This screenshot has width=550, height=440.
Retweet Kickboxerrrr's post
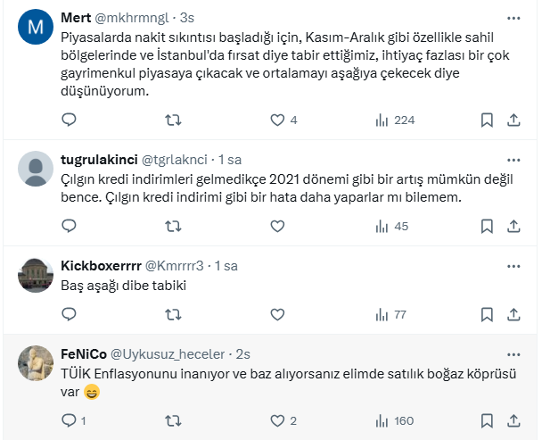174,314
